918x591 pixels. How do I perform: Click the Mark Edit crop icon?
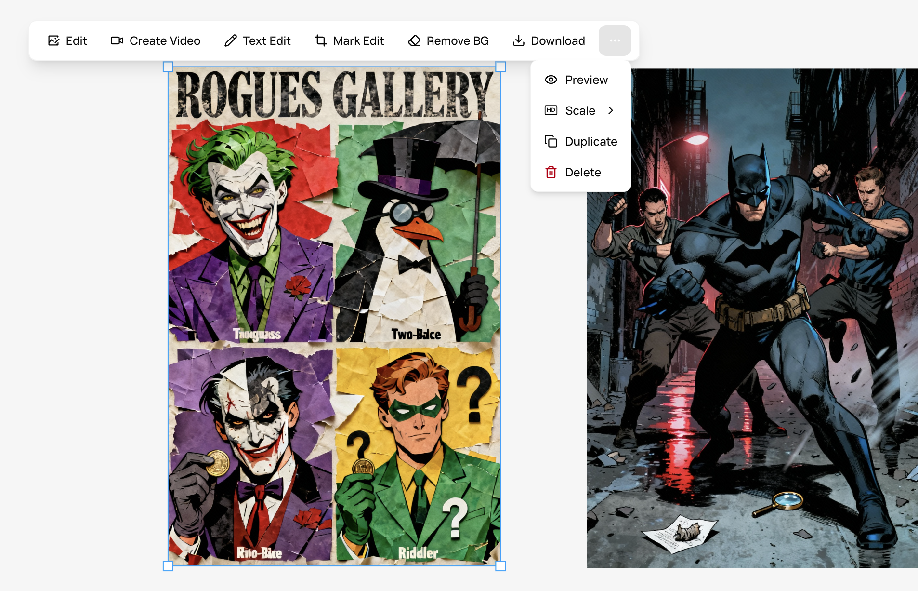coord(321,41)
